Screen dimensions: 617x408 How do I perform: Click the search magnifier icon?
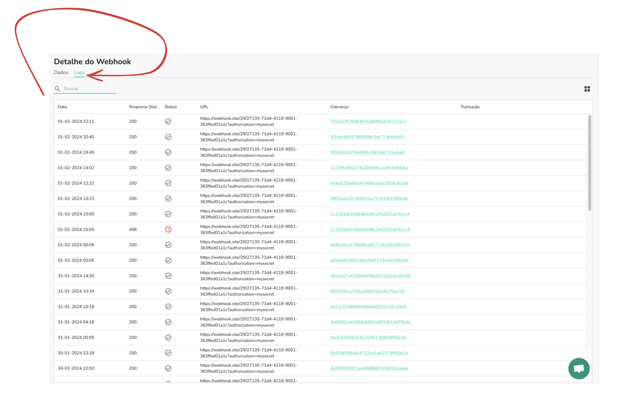coord(58,89)
